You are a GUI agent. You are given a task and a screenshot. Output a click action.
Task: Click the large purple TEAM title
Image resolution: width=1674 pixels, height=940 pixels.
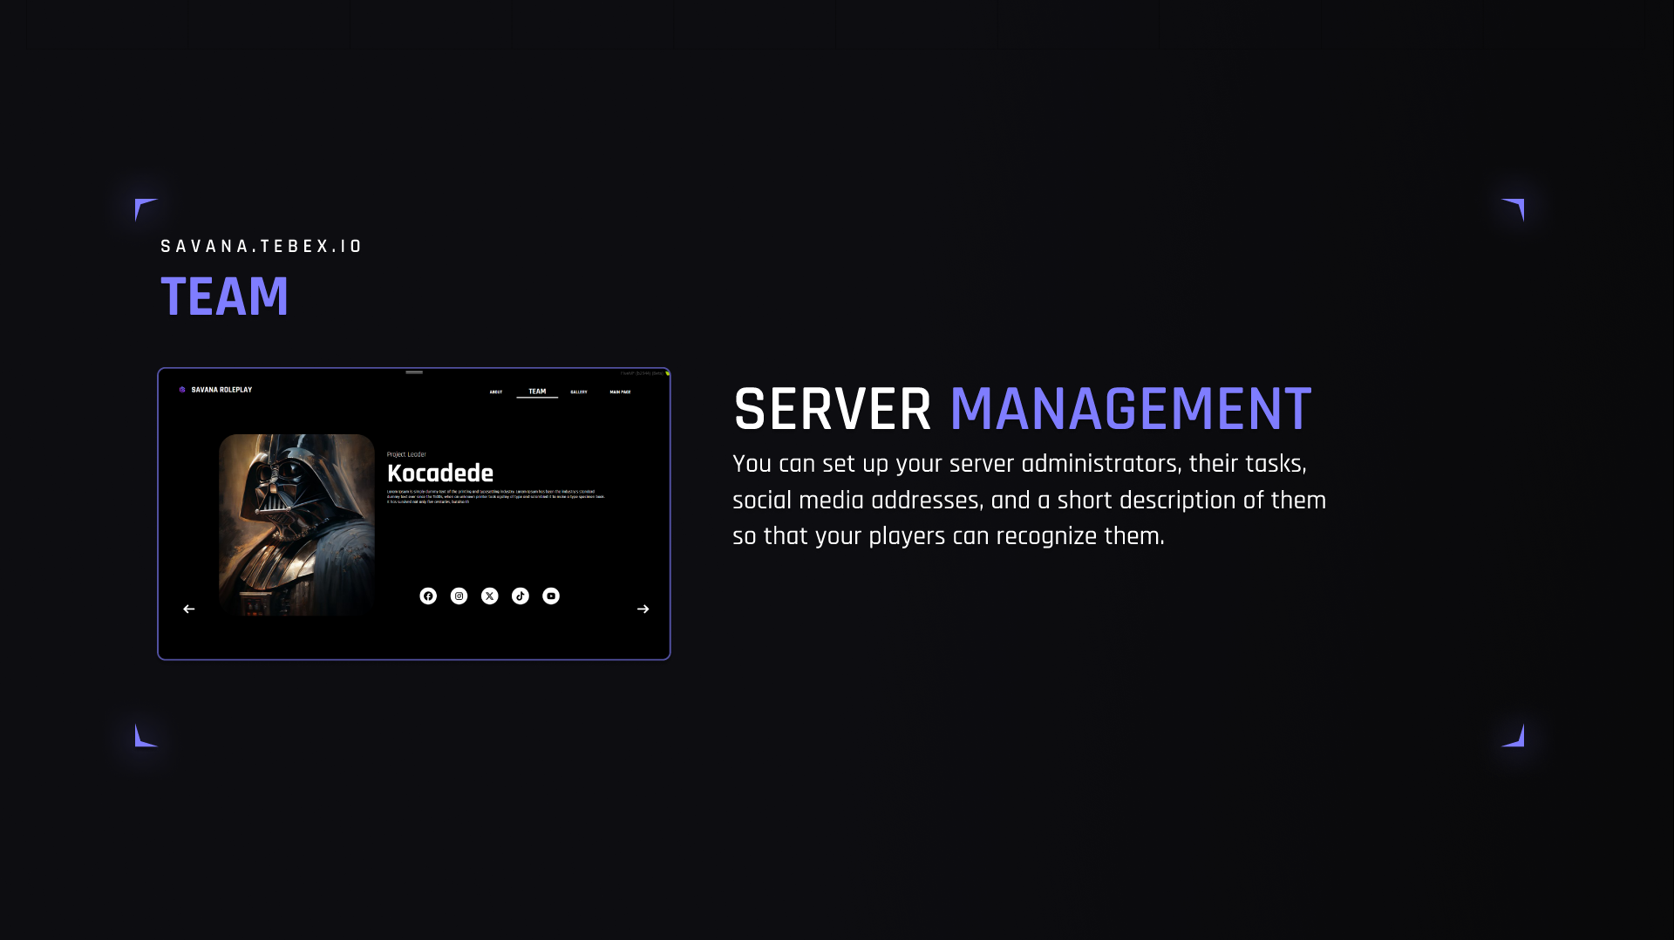click(x=225, y=296)
